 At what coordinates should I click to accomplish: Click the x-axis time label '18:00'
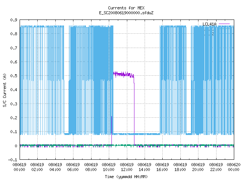point(180,169)
